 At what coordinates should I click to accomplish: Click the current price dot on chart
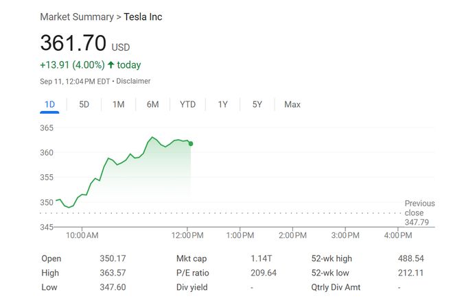coord(190,143)
